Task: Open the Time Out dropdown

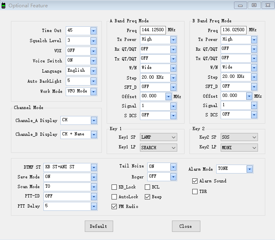Action: (93, 31)
